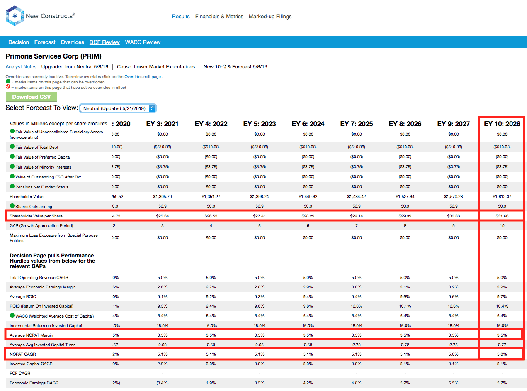
Task: Click the EY 5: 2023 column header
Action: point(260,124)
